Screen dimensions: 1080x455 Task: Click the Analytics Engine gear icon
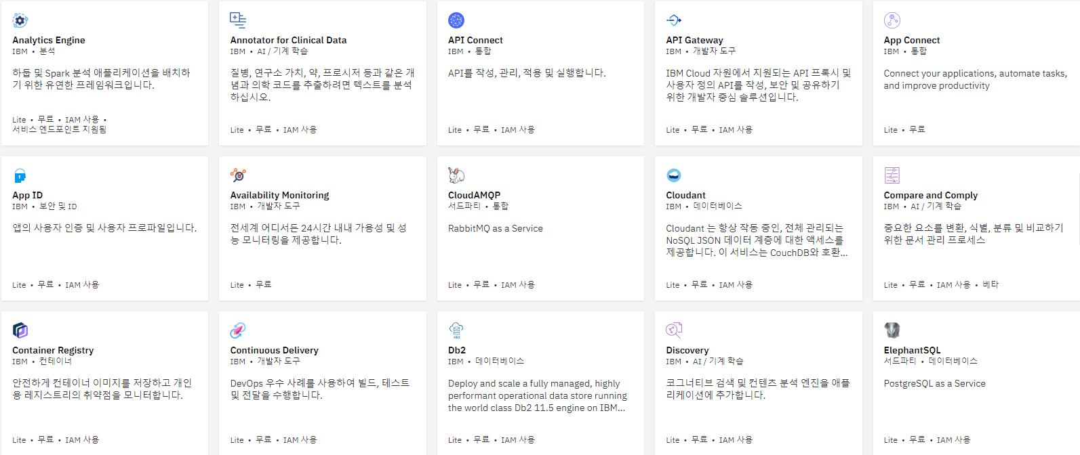(20, 20)
